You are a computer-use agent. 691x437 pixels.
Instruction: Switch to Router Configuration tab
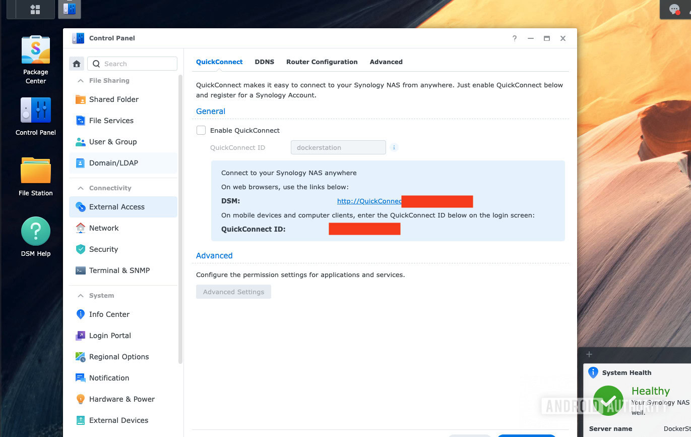click(x=322, y=62)
